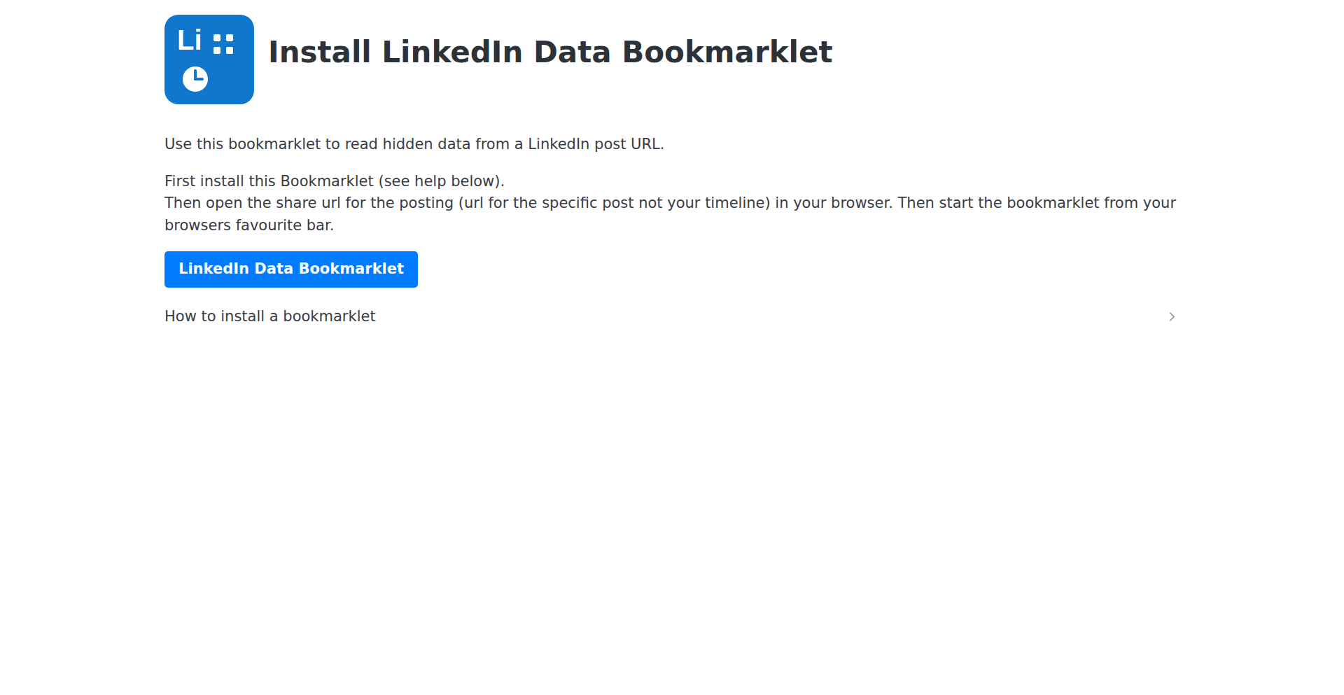Click the favourite bar instruction text
Image resolution: width=1344 pixels, height=695 pixels.
click(x=249, y=225)
